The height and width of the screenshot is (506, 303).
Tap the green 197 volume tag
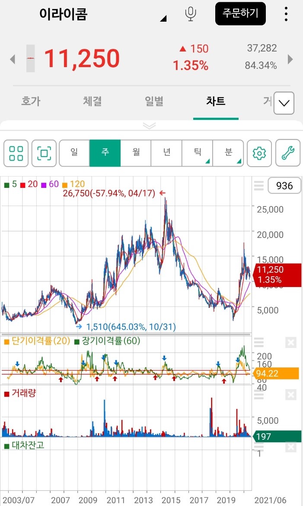[x=277, y=437]
